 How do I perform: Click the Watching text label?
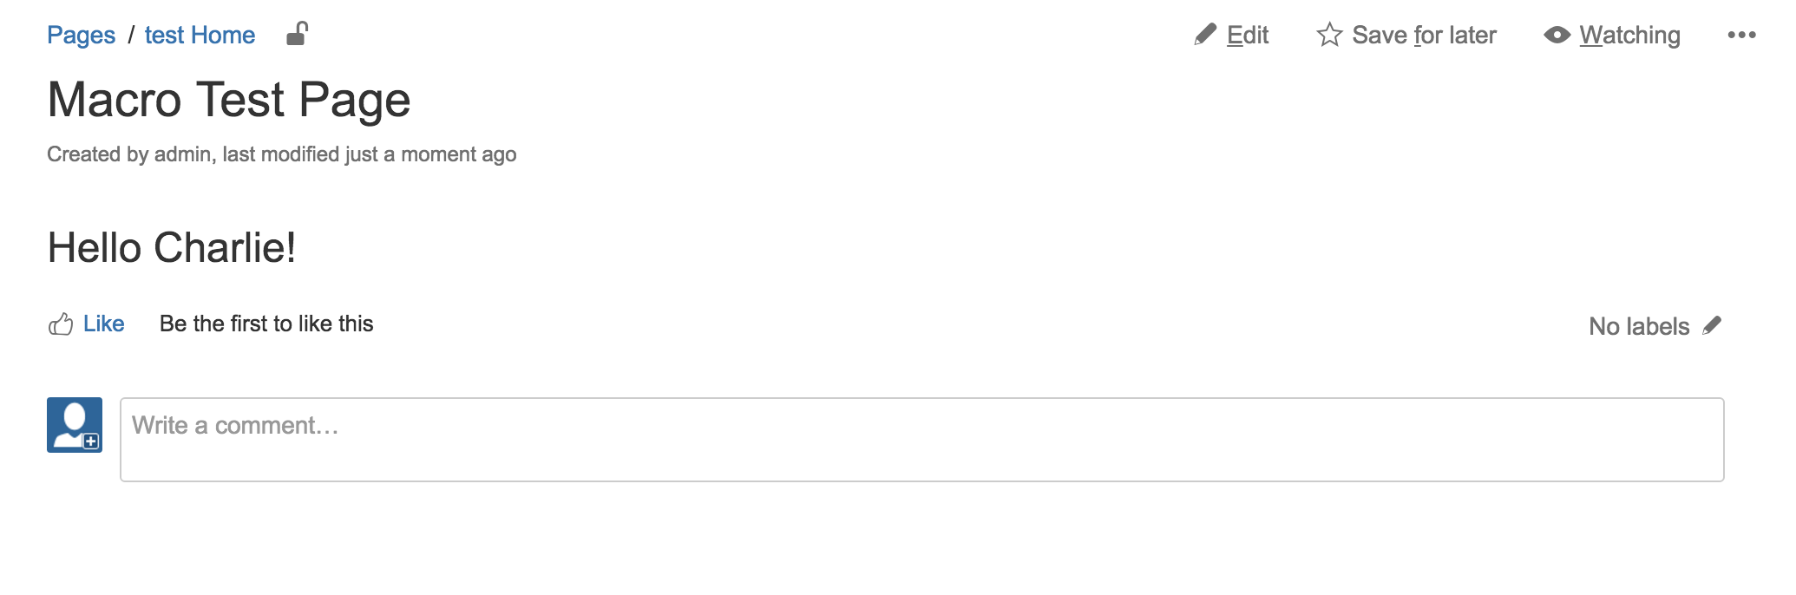(x=1629, y=35)
